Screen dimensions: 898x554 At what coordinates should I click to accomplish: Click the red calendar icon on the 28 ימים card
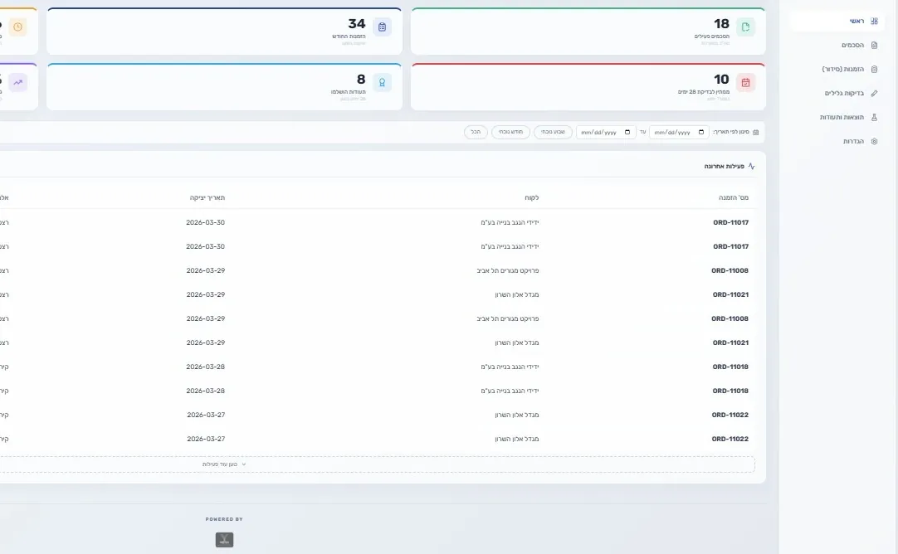point(745,82)
